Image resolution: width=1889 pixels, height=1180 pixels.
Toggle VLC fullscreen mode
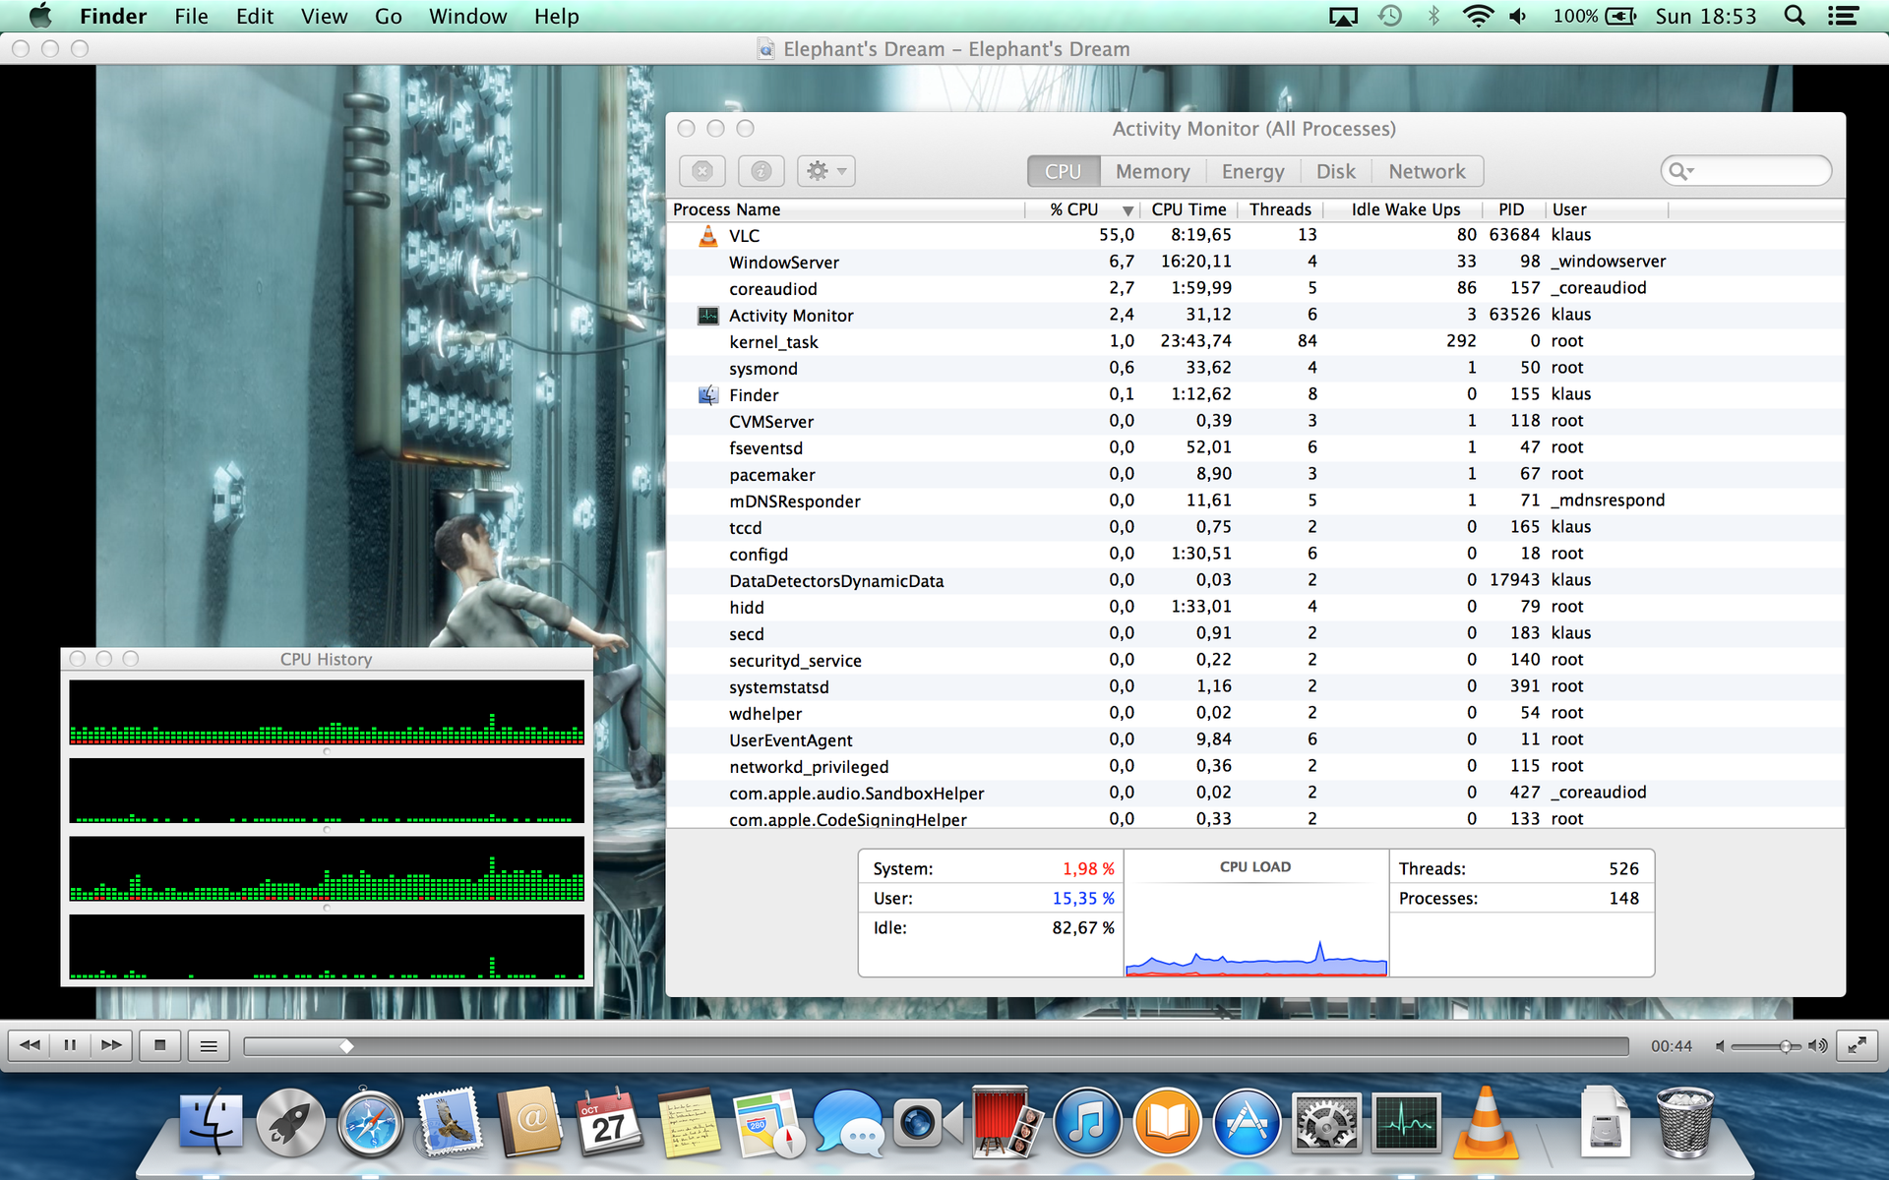[x=1857, y=1045]
